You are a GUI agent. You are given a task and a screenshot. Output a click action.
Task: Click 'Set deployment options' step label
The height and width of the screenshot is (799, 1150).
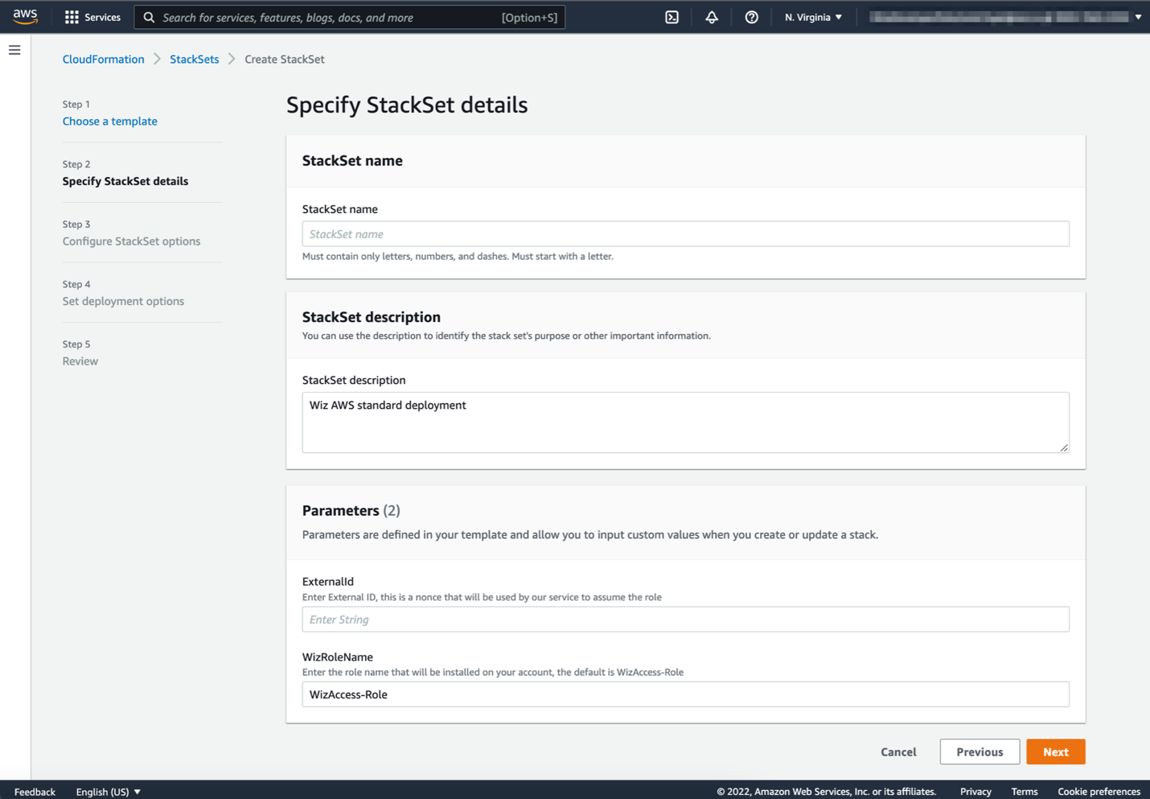click(123, 301)
